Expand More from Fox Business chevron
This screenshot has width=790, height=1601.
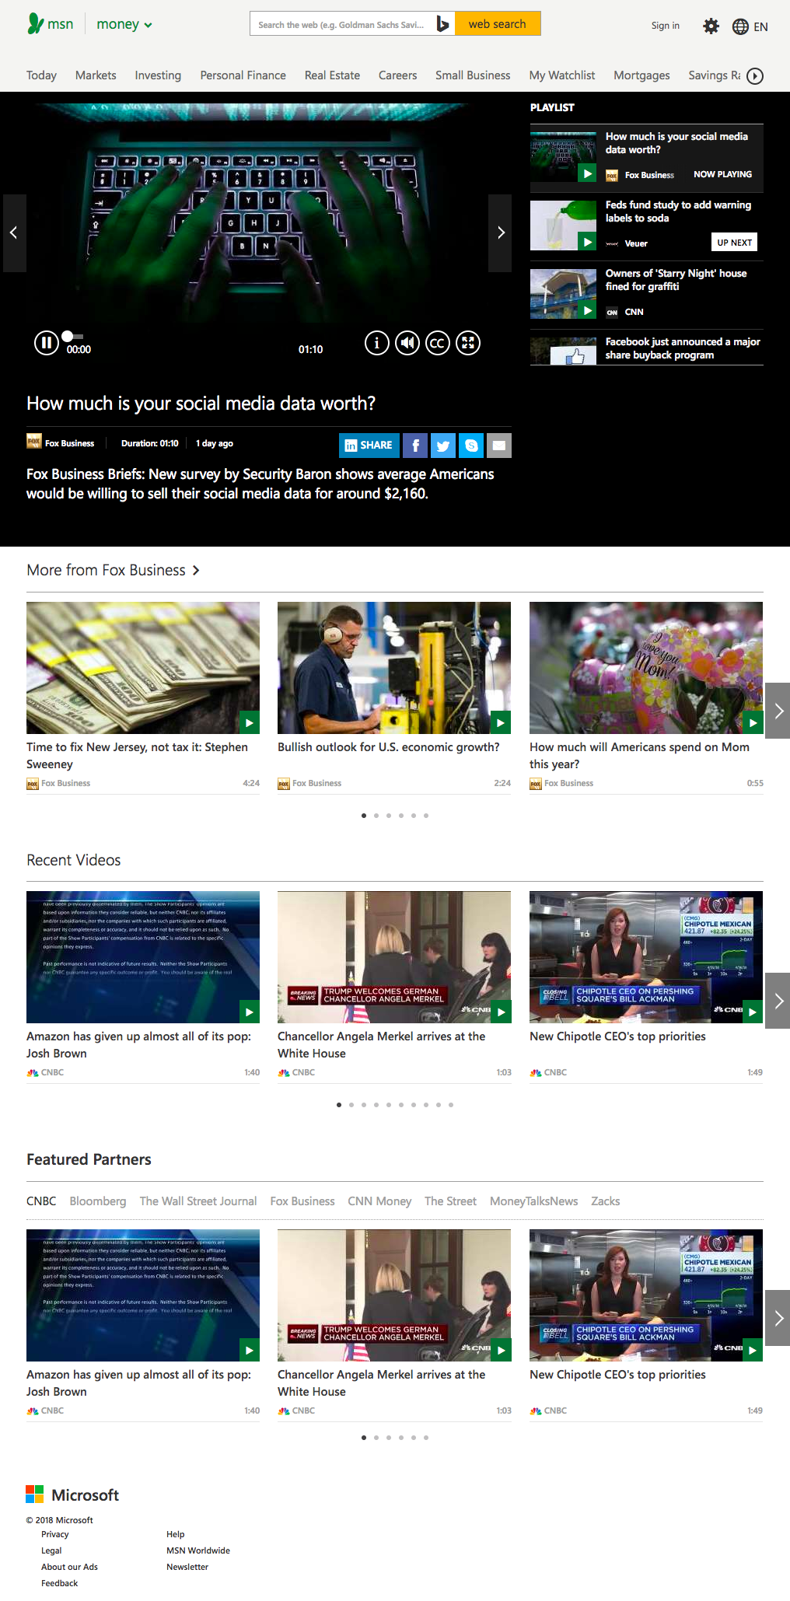[x=196, y=571]
